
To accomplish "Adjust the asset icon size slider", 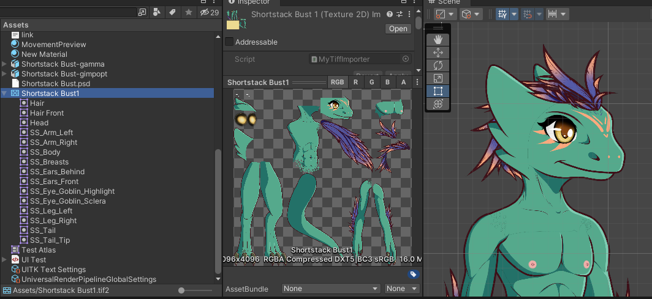I will 182,290.
